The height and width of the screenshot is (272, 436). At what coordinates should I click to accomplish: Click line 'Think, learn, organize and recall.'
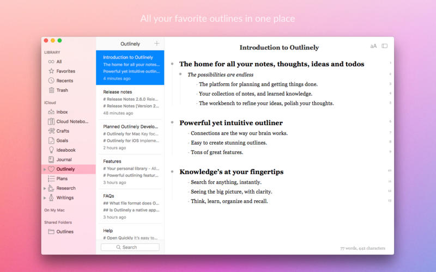tap(229, 201)
